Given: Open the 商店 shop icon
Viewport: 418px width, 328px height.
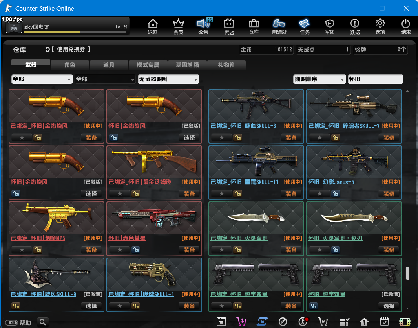Looking at the screenshot, I should coord(229,26).
